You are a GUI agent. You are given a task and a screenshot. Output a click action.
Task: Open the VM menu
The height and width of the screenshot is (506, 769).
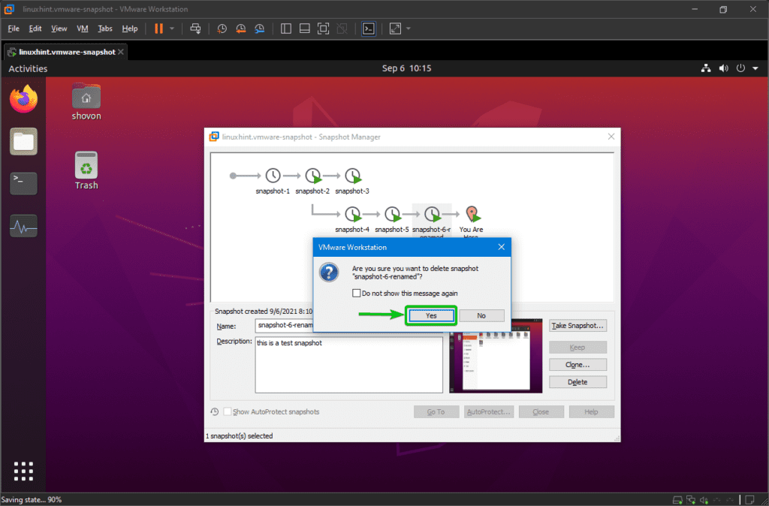coord(82,28)
